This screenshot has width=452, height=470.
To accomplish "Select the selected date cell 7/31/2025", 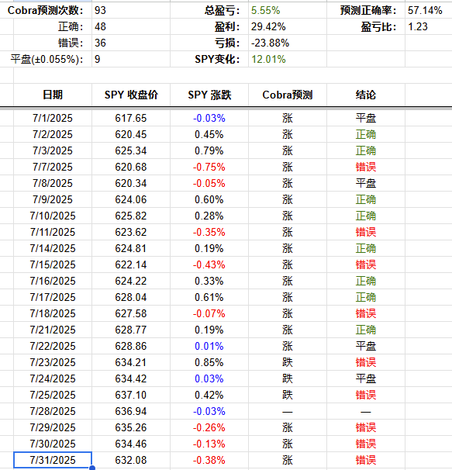I will point(53,460).
